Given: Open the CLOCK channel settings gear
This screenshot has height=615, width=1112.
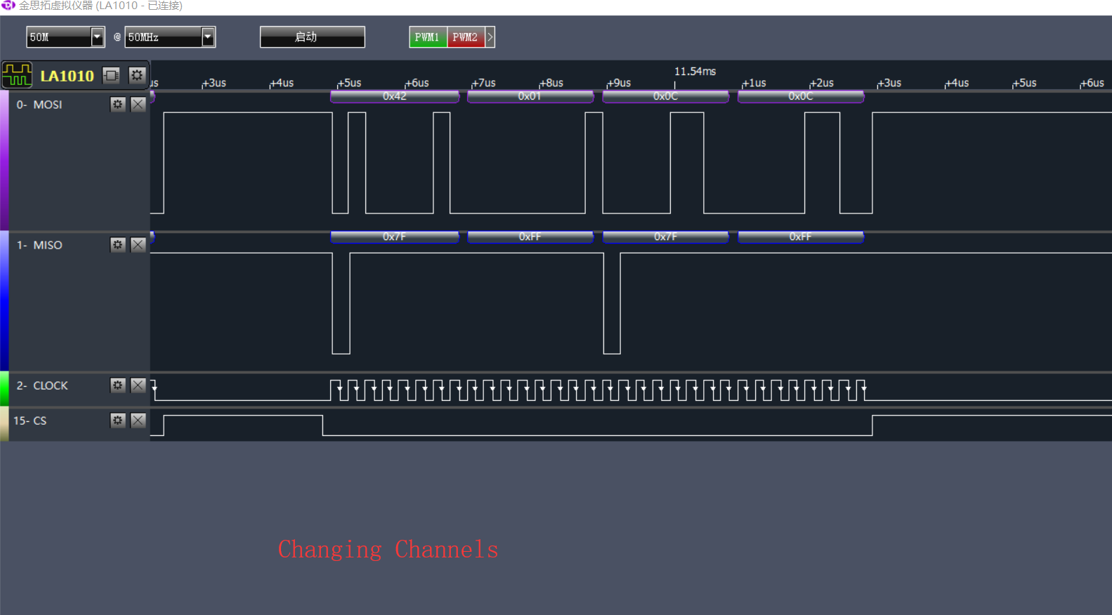Looking at the screenshot, I should tap(117, 385).
